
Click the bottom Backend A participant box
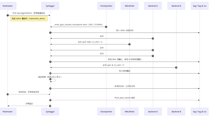pyautogui.click(x=153, y=112)
